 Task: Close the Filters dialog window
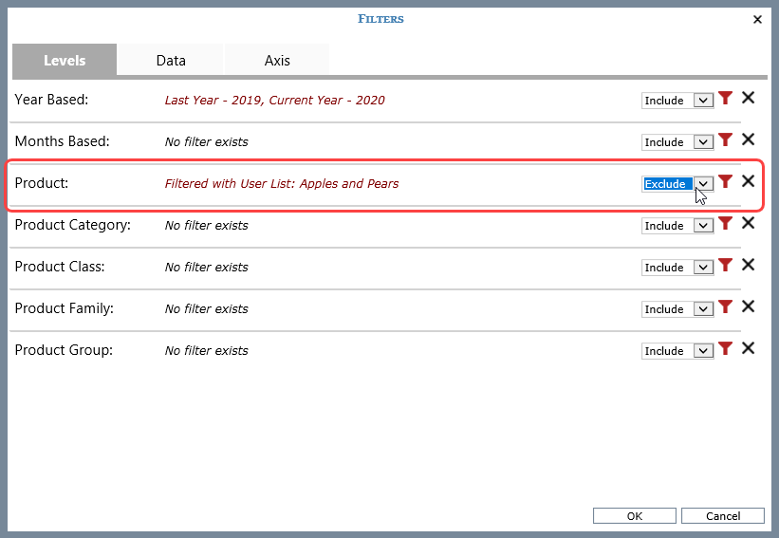(x=757, y=19)
